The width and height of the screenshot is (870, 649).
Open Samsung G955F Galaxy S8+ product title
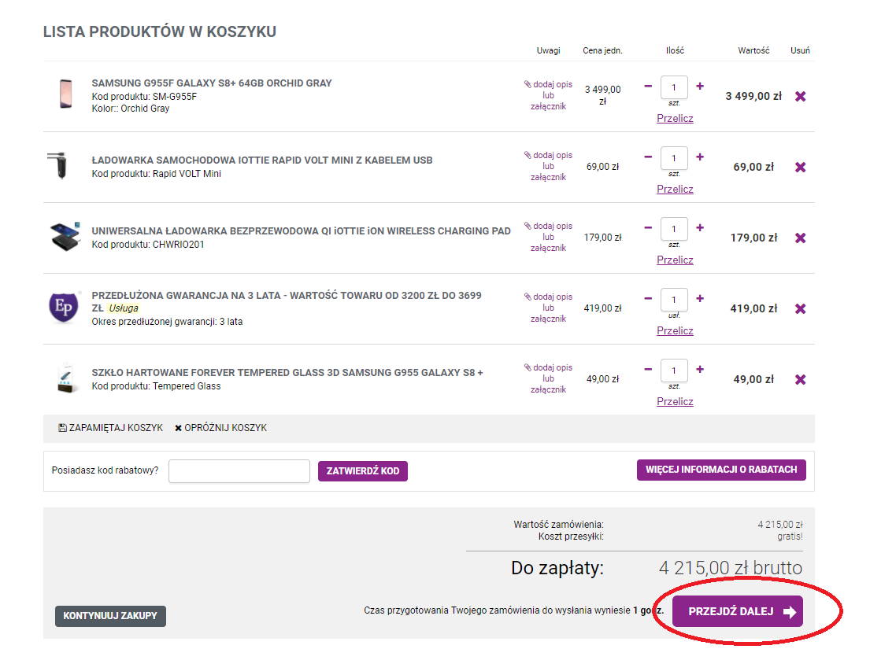(211, 83)
